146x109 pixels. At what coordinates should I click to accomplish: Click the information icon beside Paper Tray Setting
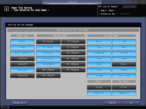(x=6, y=9)
